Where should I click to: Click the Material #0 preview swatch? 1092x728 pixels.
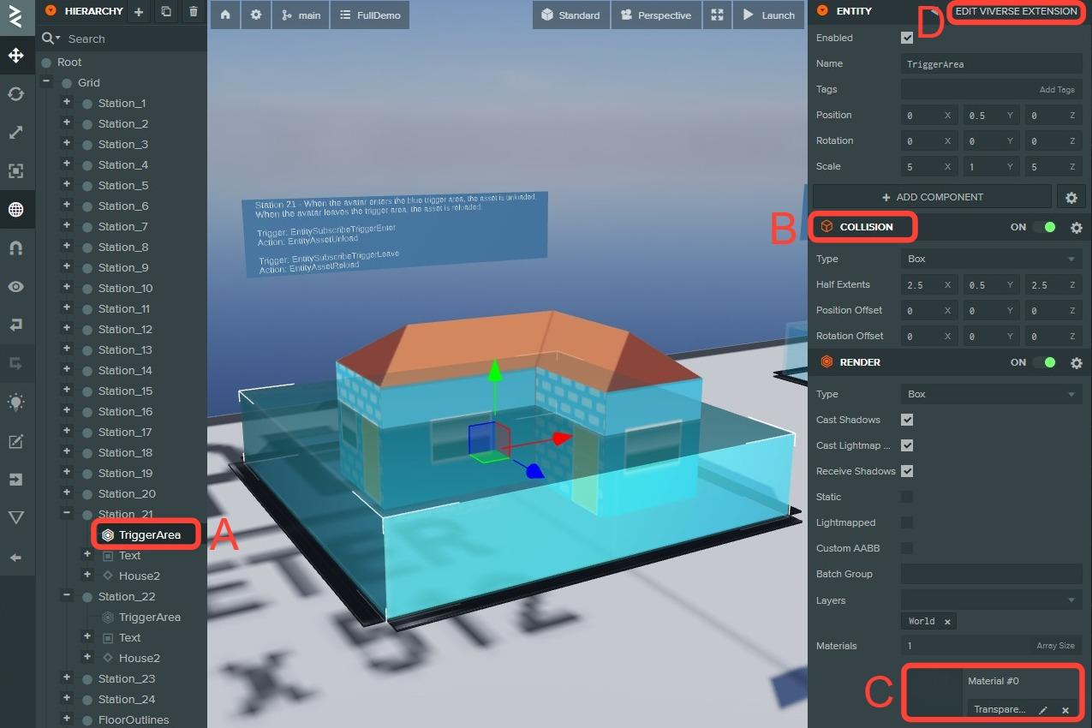click(x=934, y=694)
